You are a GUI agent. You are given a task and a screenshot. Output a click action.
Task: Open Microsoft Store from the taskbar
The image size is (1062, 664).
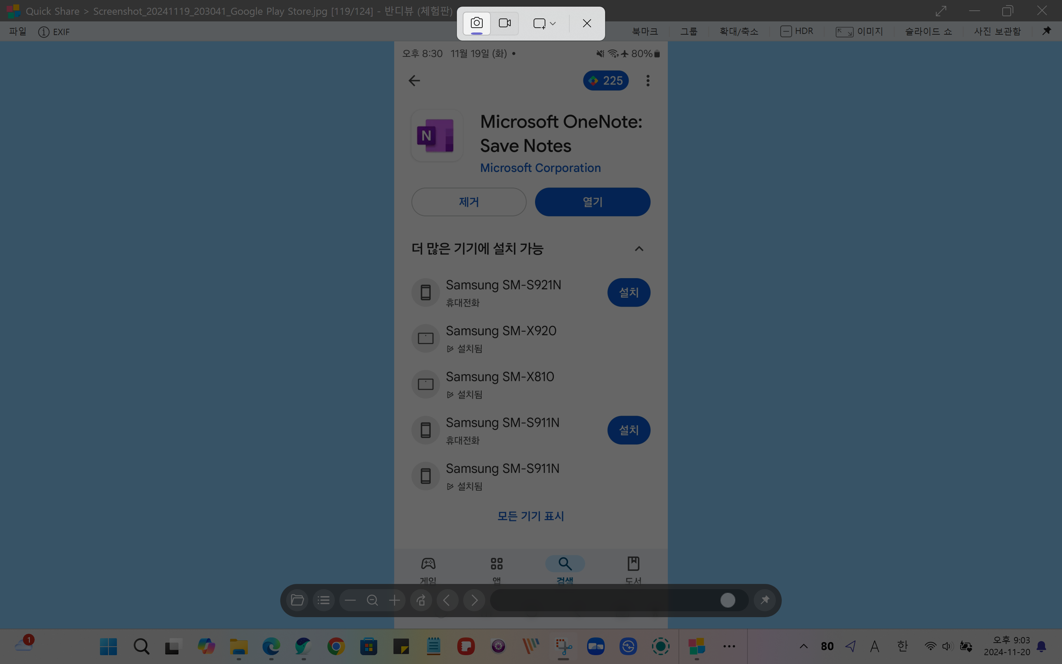pyautogui.click(x=369, y=646)
